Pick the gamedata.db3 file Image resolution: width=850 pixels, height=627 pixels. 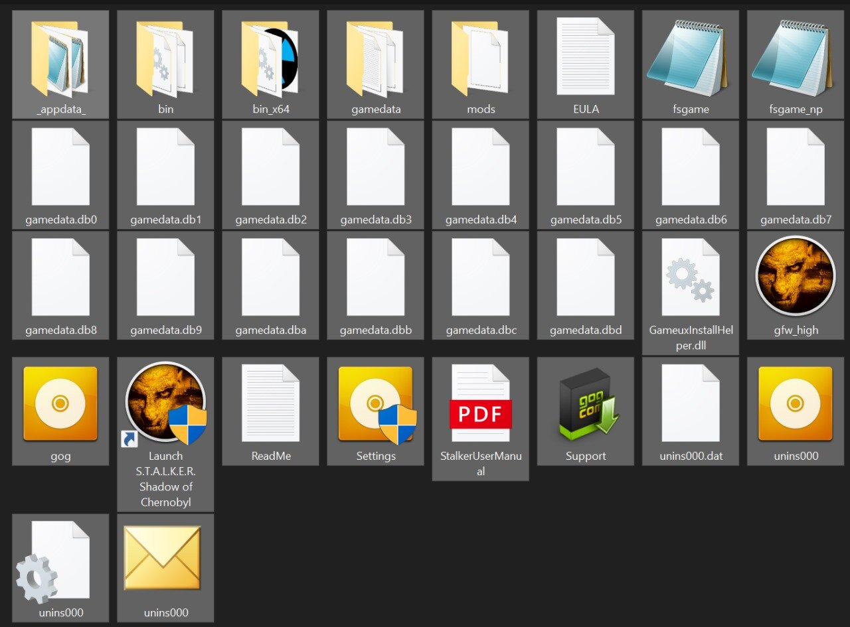point(375,174)
